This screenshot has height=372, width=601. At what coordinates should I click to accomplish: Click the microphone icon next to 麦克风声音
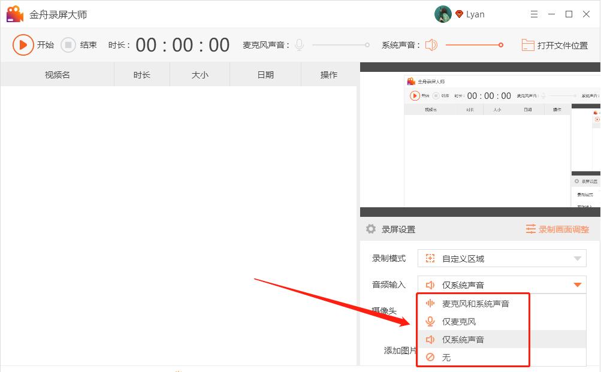tap(298, 44)
